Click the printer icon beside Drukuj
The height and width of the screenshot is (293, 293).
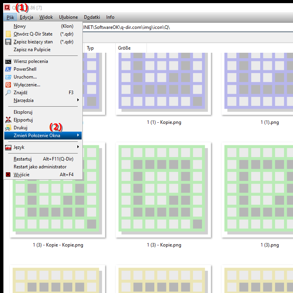coord(8,128)
